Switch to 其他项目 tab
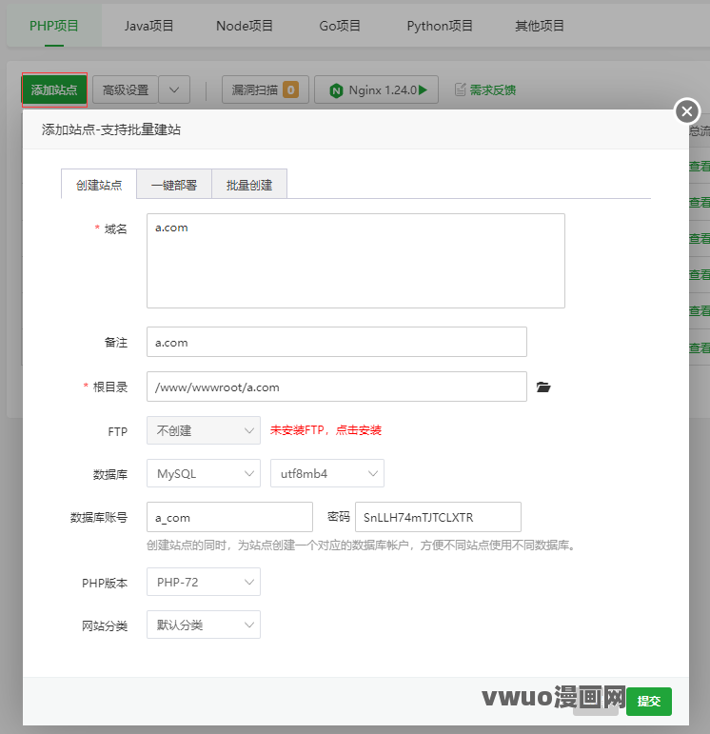The width and height of the screenshot is (710, 734). (x=540, y=26)
